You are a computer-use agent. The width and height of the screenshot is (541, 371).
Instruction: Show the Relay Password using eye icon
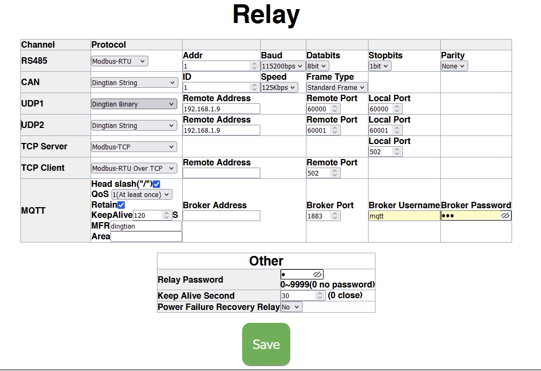317,275
